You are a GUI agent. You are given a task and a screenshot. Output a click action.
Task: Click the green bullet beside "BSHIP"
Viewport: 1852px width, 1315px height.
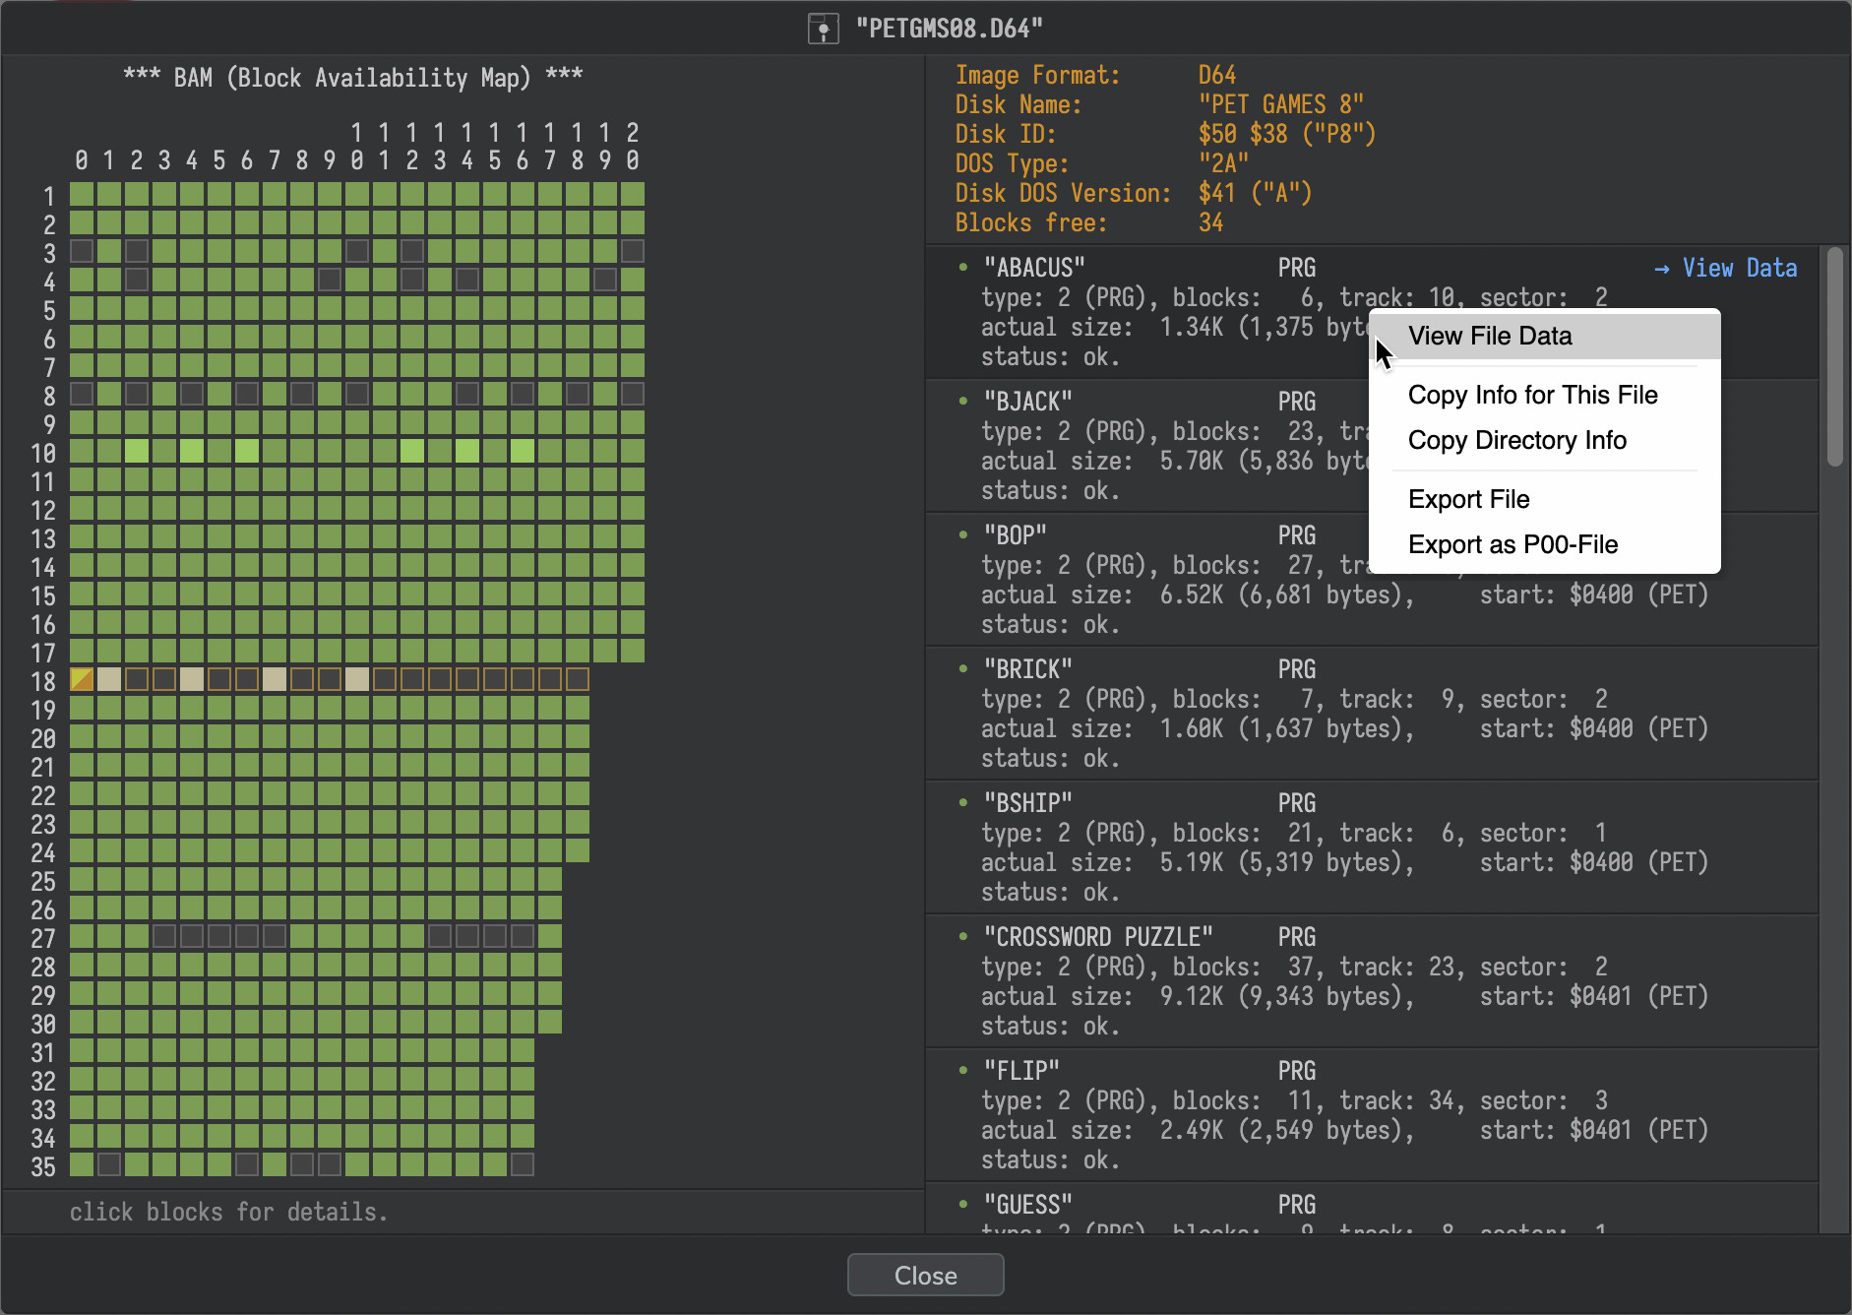pos(963,802)
